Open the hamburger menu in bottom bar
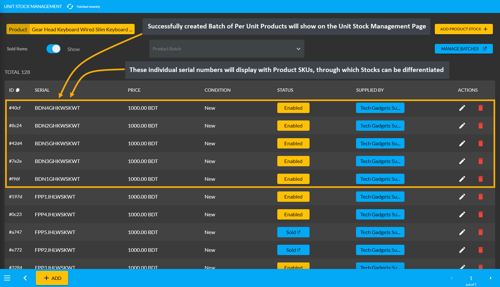The image size is (500, 287). click(x=7, y=278)
